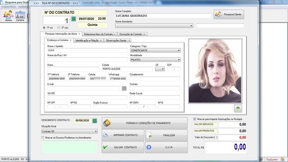This screenshot has height=162, width=288.
Task: Click the Alunos toolbar icon
Action: (9, 15)
